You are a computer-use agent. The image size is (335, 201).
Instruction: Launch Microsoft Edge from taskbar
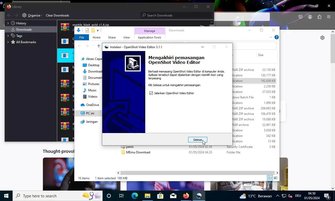pos(135,196)
